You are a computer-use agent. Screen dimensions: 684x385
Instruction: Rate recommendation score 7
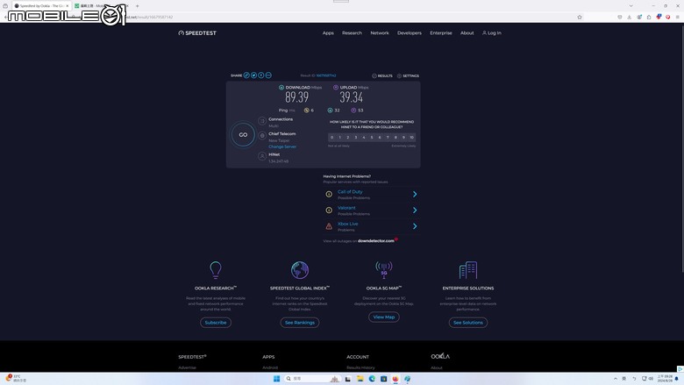[x=388, y=138]
